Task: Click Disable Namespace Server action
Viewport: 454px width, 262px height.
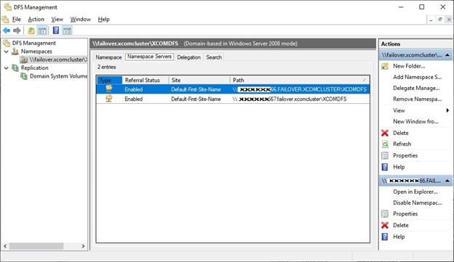Action: pyautogui.click(x=418, y=202)
